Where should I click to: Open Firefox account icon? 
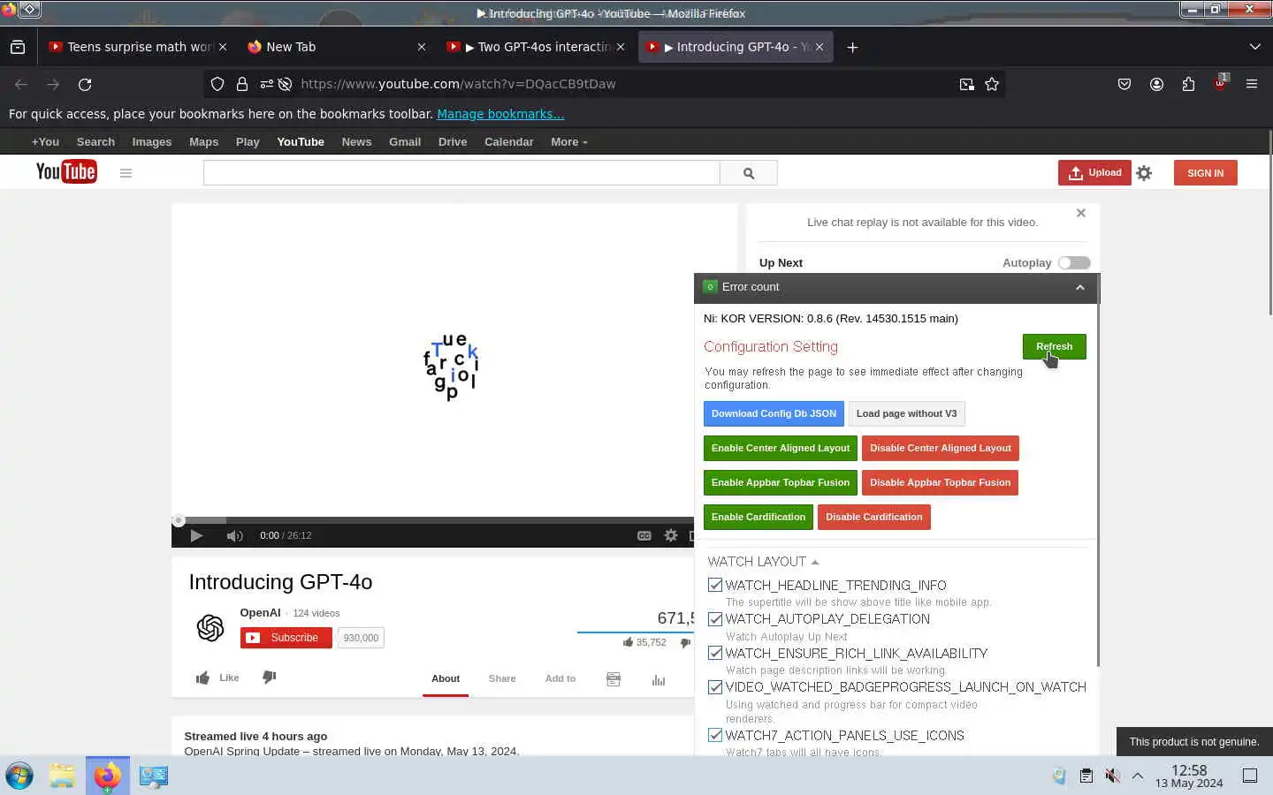1156,84
